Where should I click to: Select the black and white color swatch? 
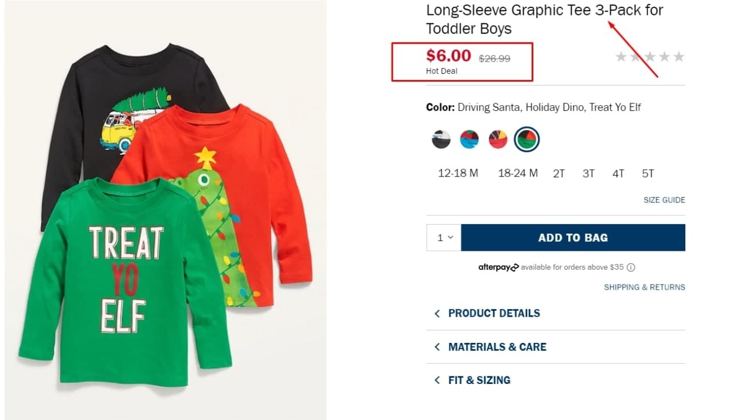coord(441,139)
